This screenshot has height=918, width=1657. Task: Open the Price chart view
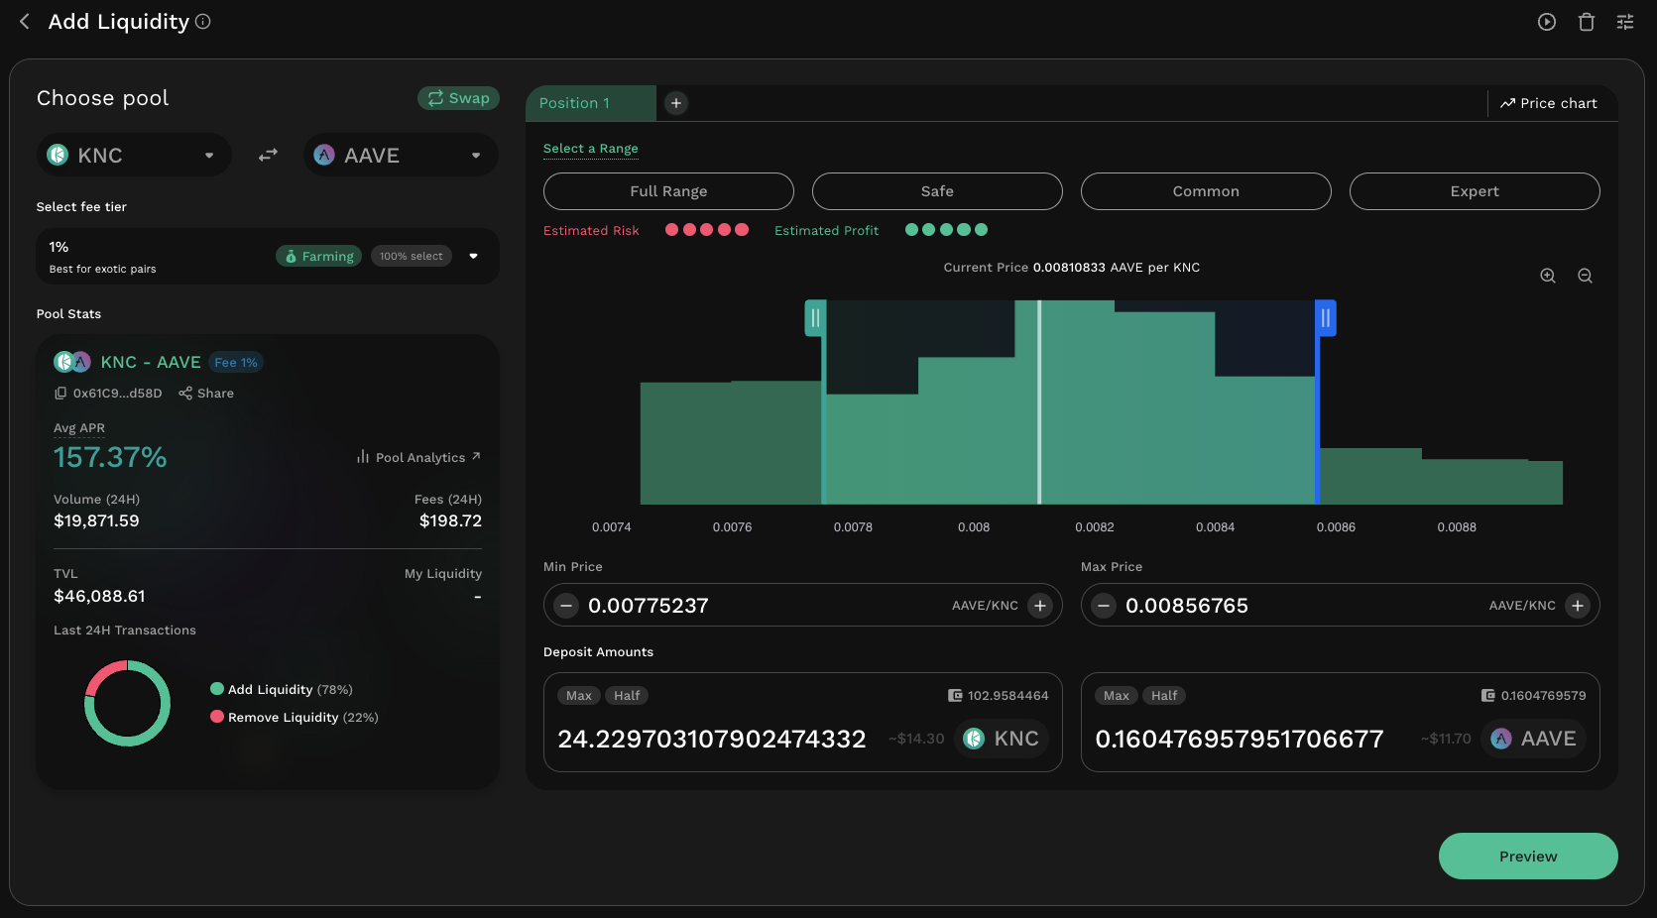1548,103
